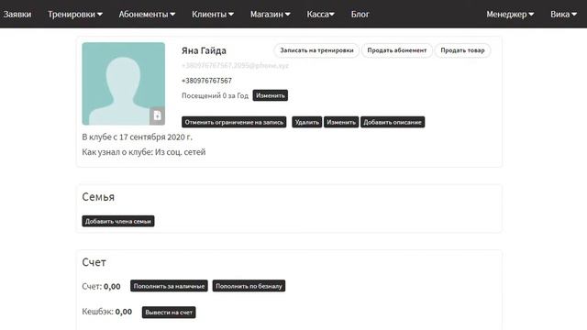This screenshot has width=587, height=330.
Task: Click Добавить описание button
Action: [x=393, y=122]
